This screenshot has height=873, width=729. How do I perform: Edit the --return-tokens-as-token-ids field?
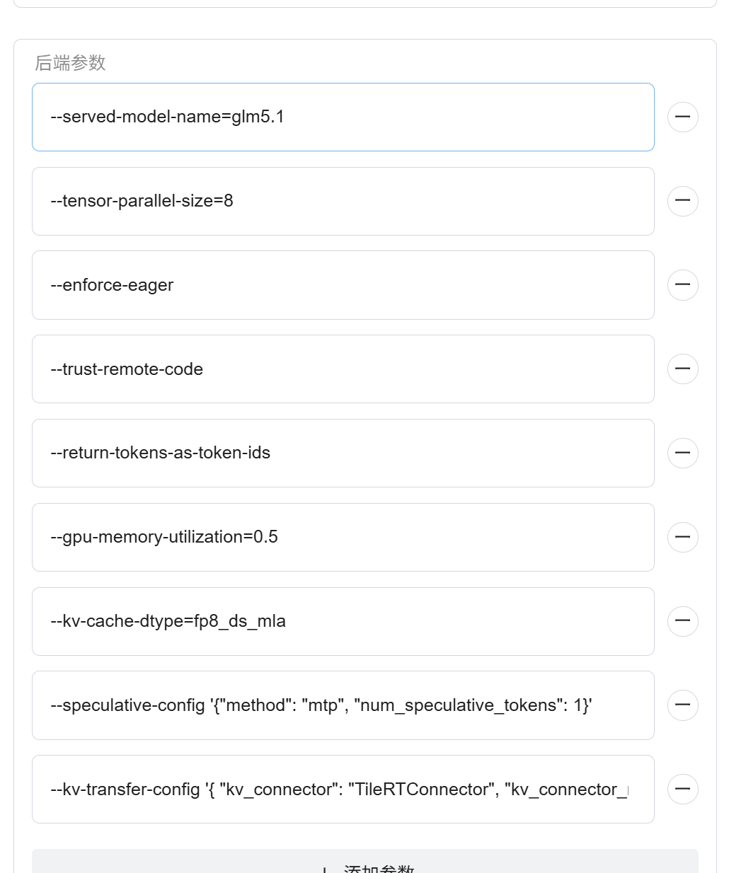[343, 453]
